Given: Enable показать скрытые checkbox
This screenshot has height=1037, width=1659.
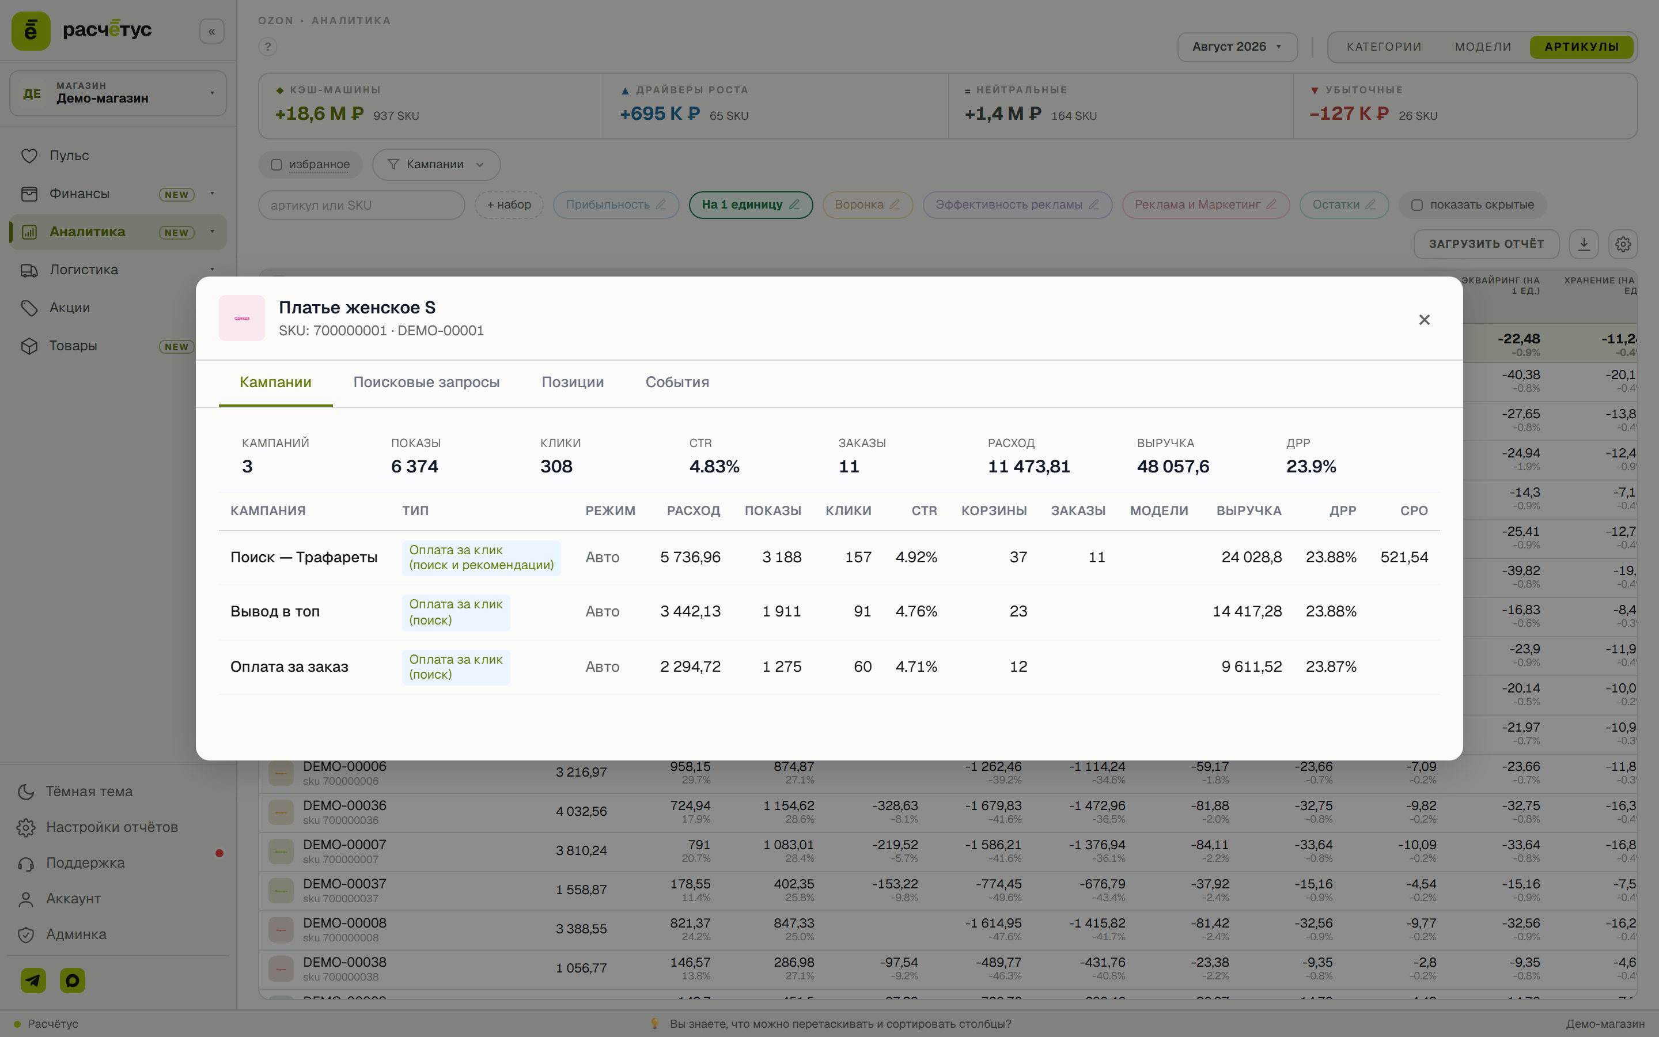Looking at the screenshot, I should point(1417,205).
